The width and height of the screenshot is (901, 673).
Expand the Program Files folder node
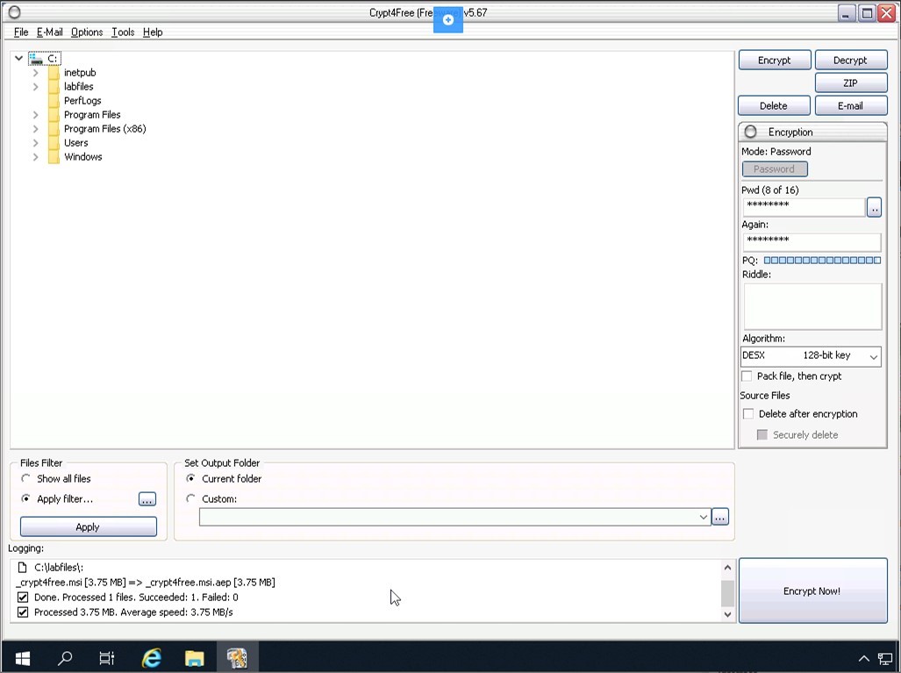36,115
